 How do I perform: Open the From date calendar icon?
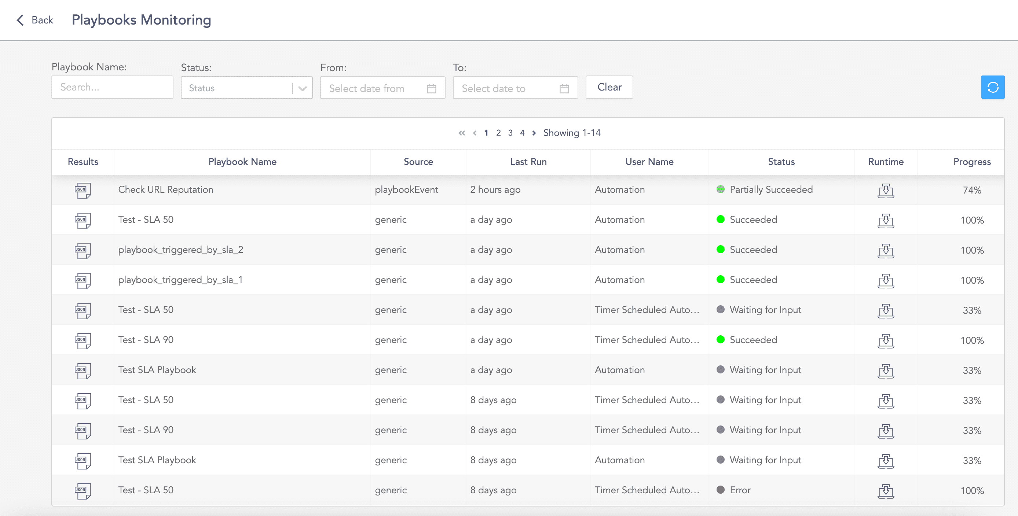[432, 88]
